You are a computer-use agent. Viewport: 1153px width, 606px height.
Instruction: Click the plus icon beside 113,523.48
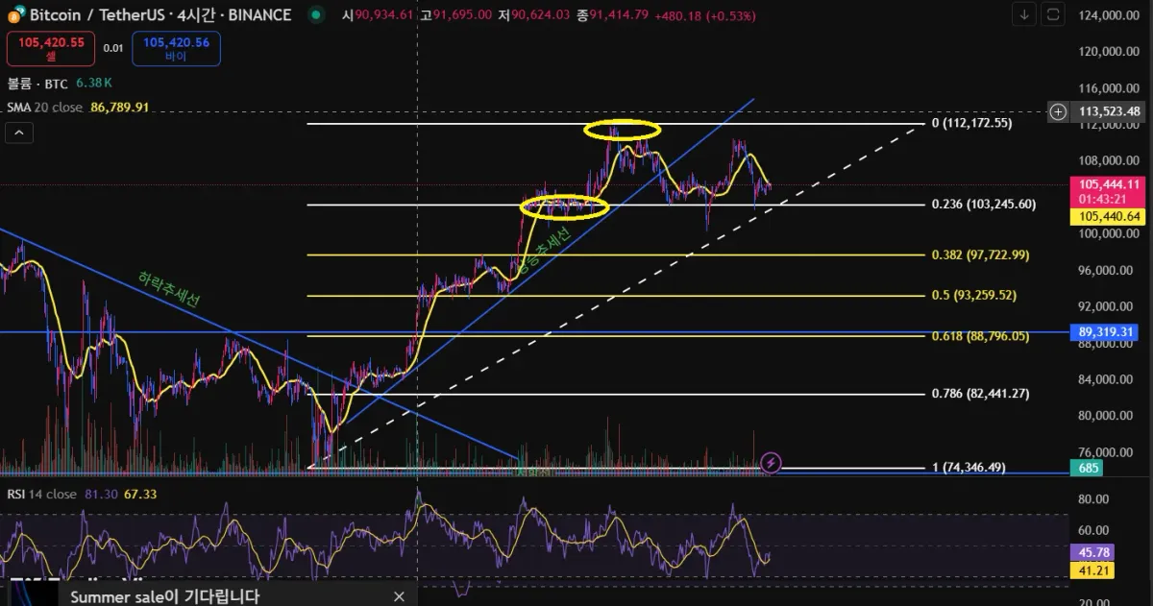point(1058,112)
